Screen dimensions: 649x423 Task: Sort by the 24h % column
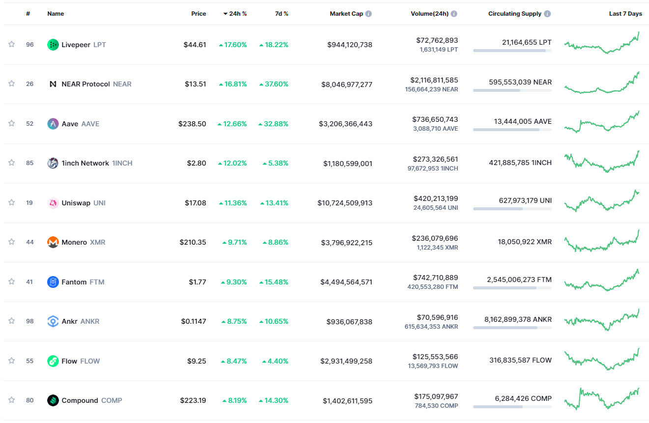tap(235, 14)
